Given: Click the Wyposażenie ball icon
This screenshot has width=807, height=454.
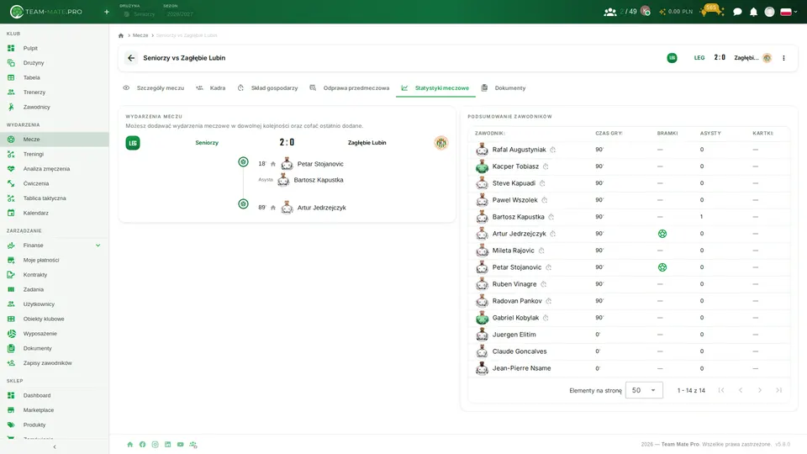Looking at the screenshot, I should click(x=11, y=334).
